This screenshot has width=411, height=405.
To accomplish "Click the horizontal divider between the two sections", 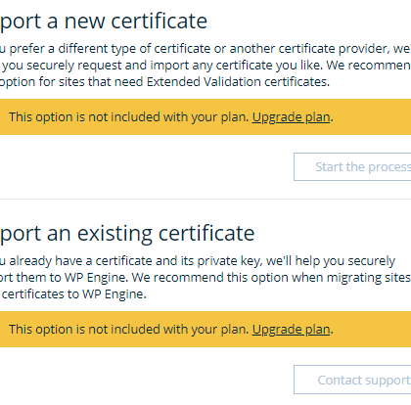I will 205,199.
